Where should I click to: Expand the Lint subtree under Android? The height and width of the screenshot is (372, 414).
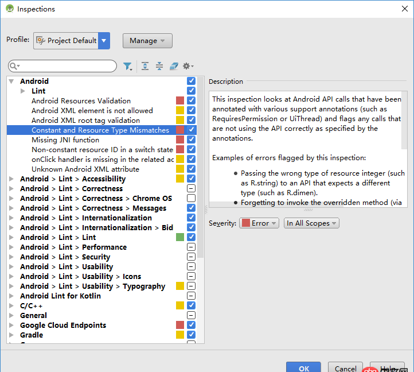click(23, 91)
